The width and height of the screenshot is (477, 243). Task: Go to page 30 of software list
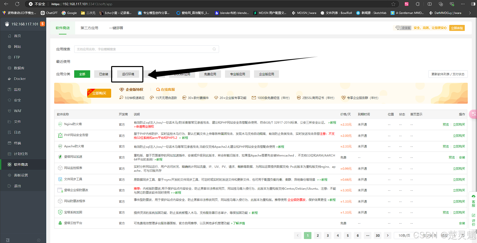[378, 236]
